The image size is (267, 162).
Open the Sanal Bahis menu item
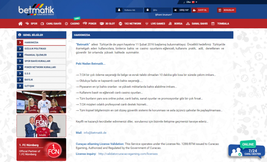tap(197, 24)
